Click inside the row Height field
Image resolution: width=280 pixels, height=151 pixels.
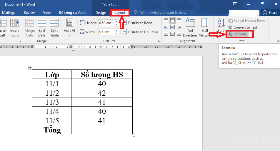point(106,23)
